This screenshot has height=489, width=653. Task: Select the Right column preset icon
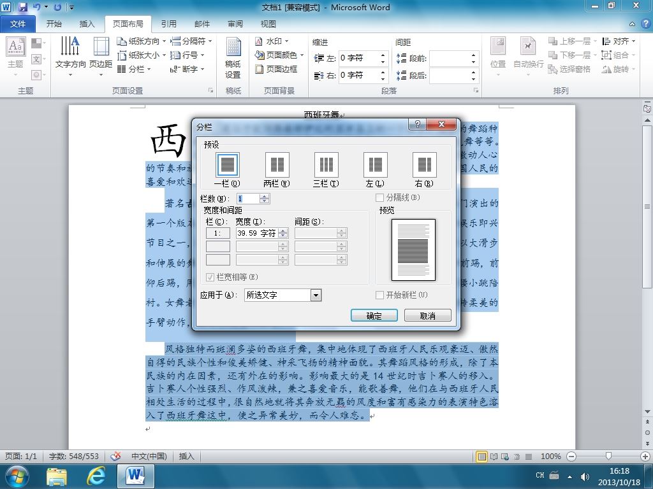[424, 165]
